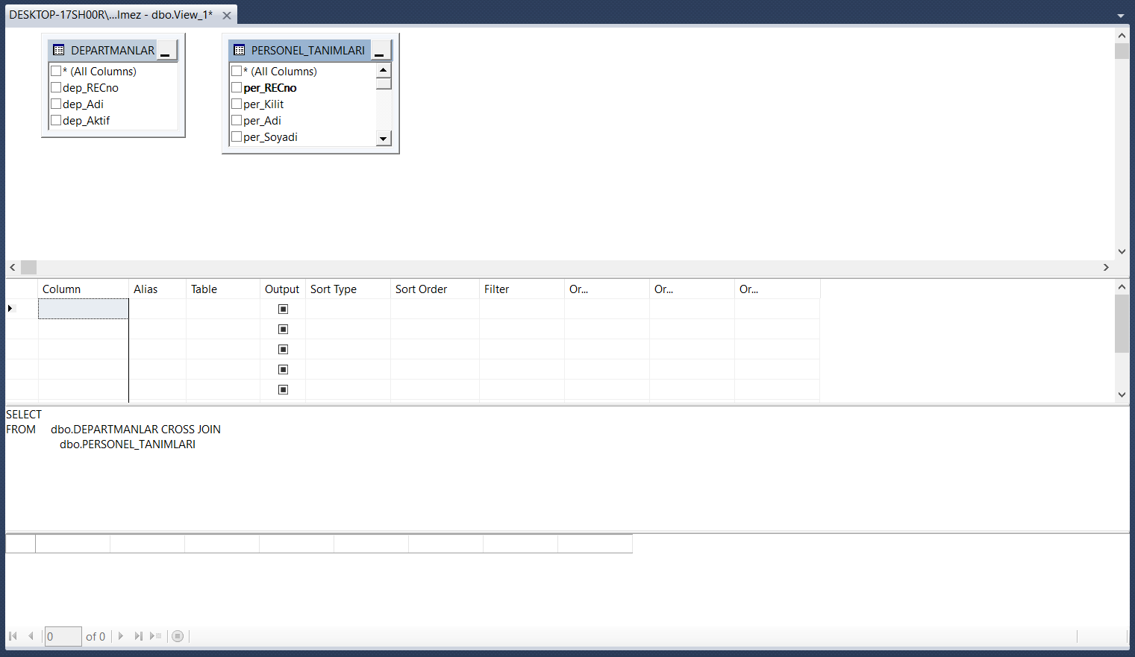This screenshot has height=657, width=1135.
Task: Click the record number input field
Action: coord(63,636)
